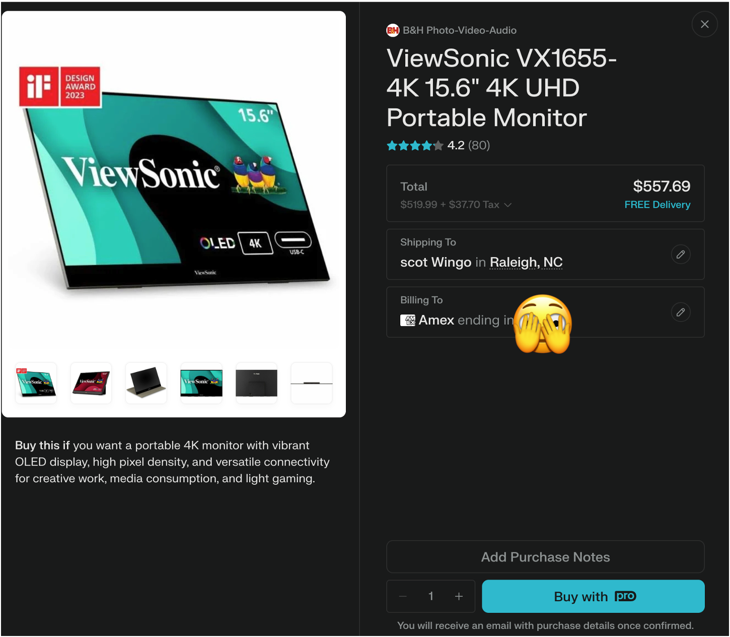Click the Raleigh, NC location link
Screen dimensions: 730x637
pos(526,262)
